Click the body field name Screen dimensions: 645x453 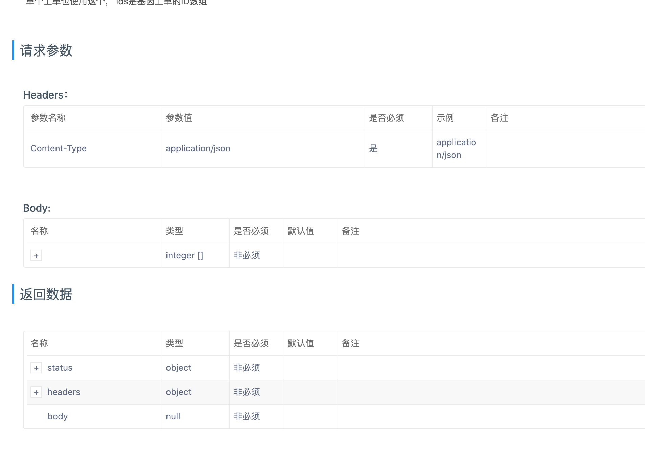pyautogui.click(x=58, y=416)
